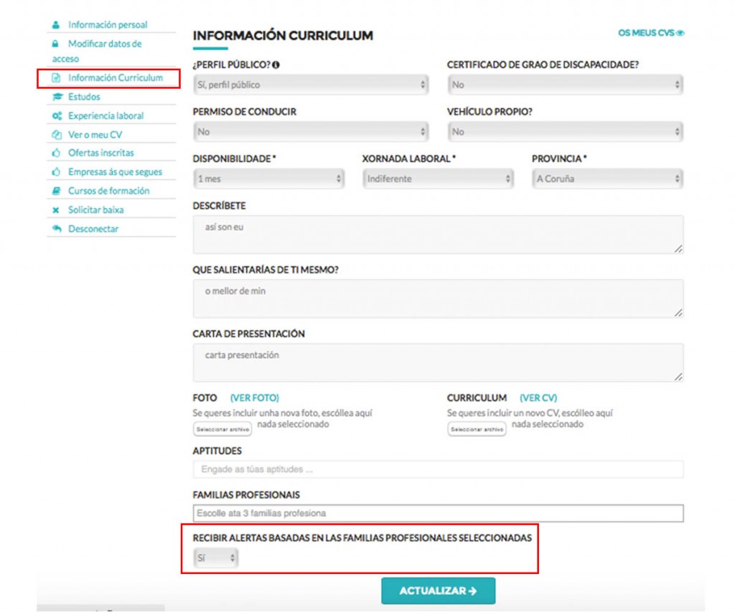Click the Familias profesionais input field

click(439, 513)
